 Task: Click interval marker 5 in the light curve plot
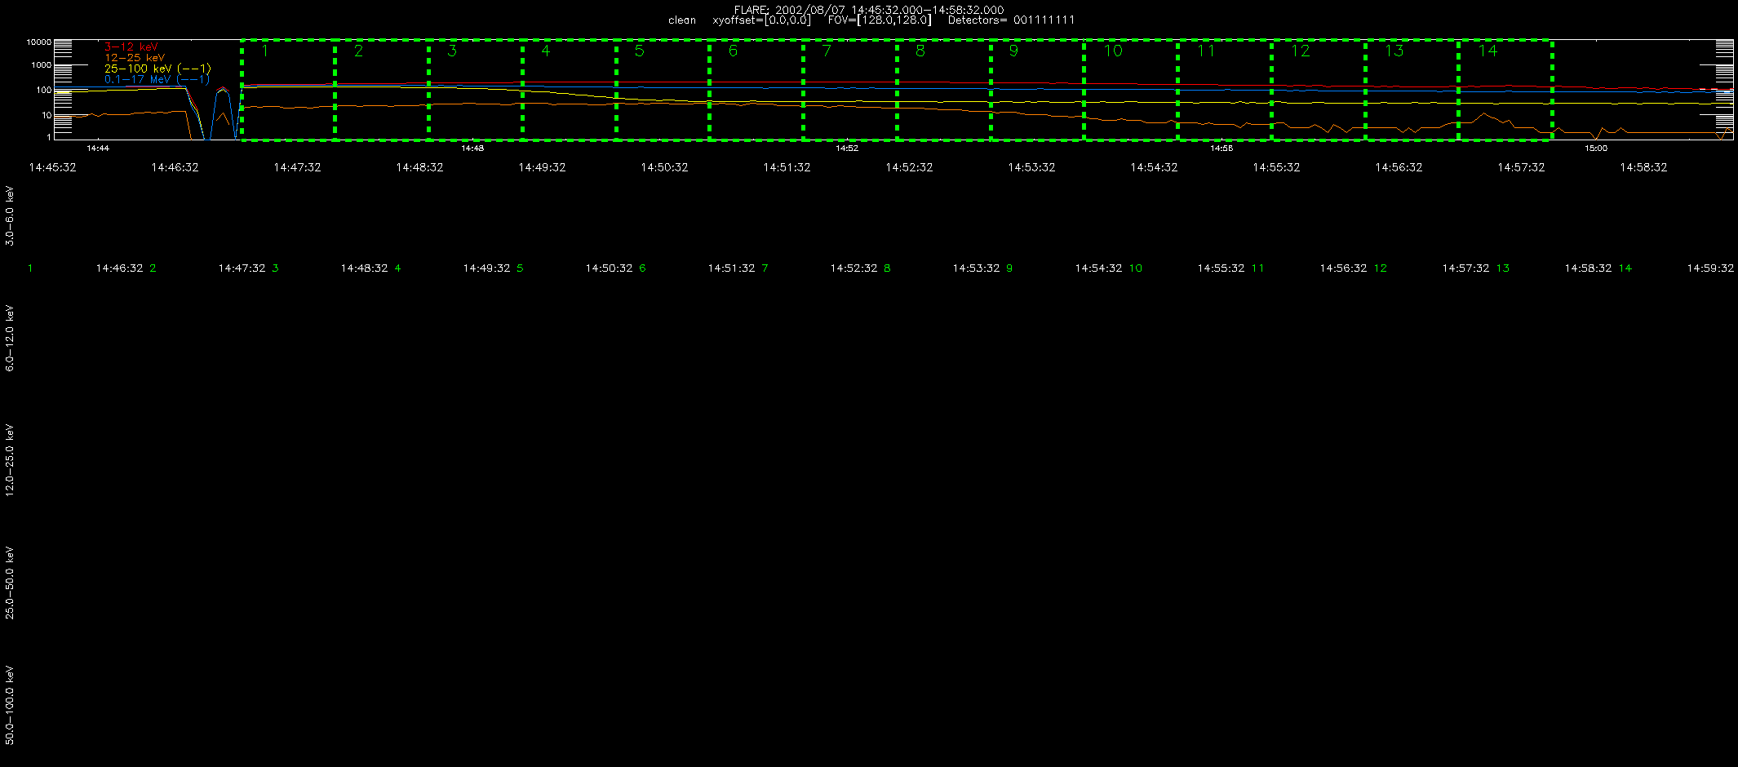tap(639, 51)
